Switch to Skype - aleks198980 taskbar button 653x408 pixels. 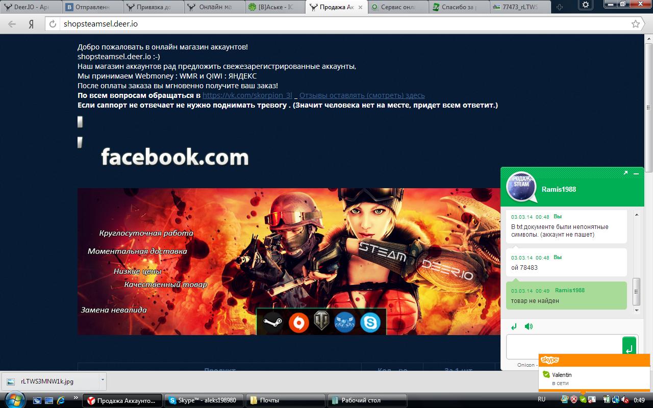[x=204, y=400]
